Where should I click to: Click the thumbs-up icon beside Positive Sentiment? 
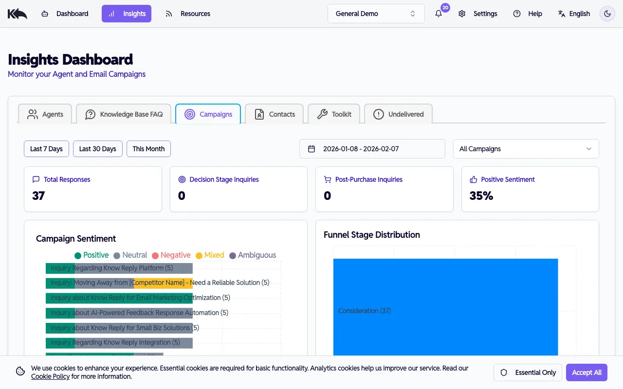[x=473, y=179]
